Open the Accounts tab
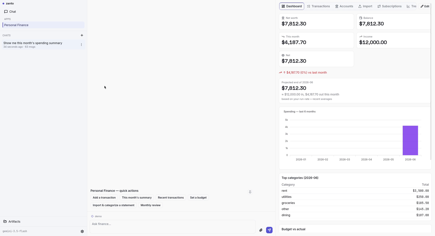The width and height of the screenshot is (435, 236). point(344,6)
